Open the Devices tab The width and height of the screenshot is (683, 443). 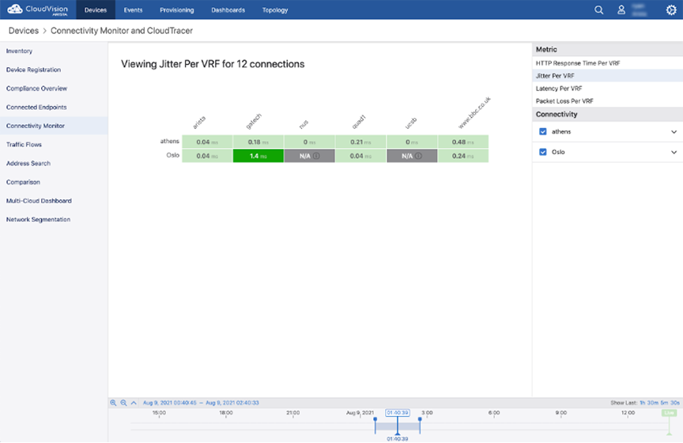(x=96, y=9)
